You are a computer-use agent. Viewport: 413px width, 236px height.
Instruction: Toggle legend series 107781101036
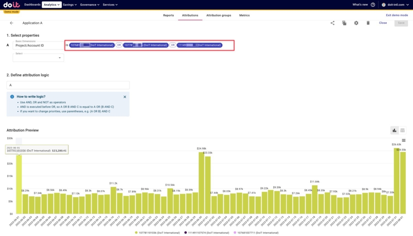click(x=157, y=233)
